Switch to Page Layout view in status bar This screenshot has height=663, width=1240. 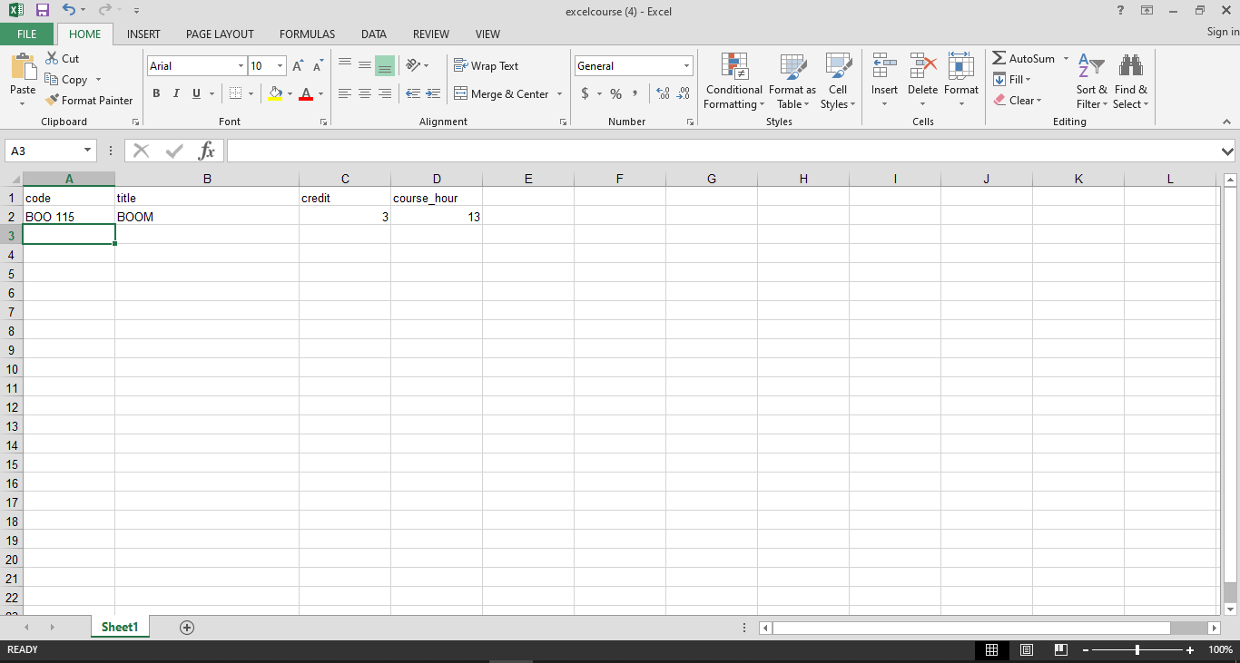1027,649
